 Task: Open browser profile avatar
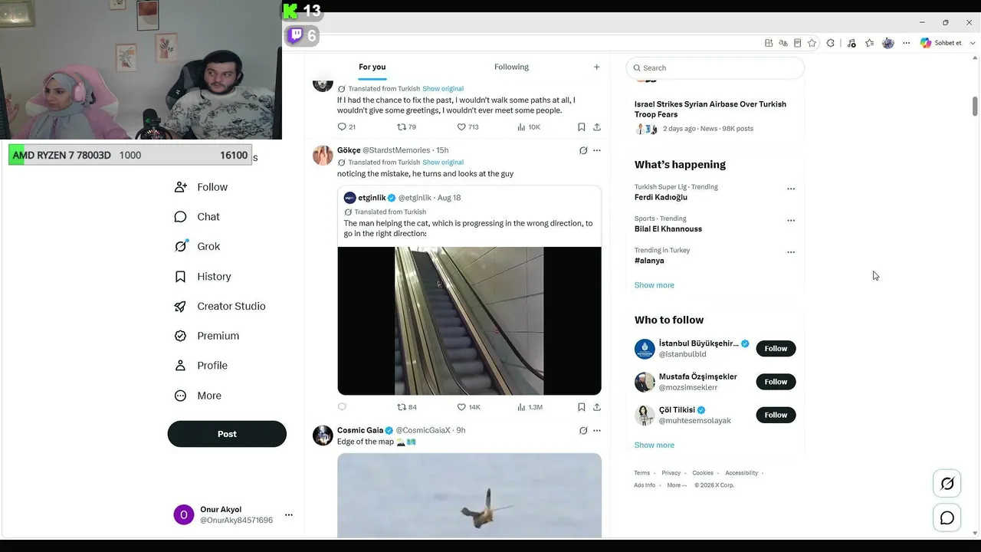(x=888, y=43)
